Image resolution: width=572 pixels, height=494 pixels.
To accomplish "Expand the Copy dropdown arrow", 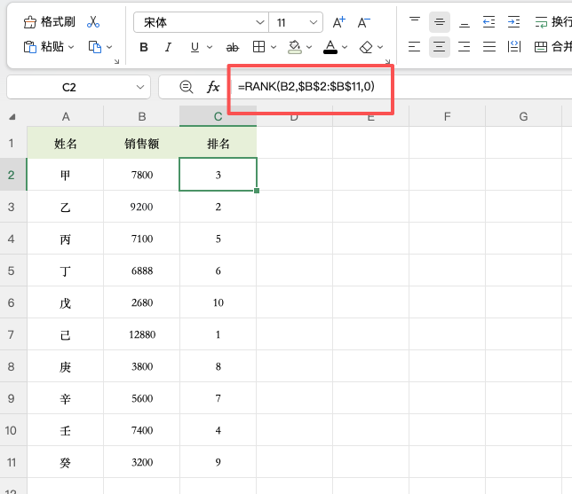I will pyautogui.click(x=109, y=47).
